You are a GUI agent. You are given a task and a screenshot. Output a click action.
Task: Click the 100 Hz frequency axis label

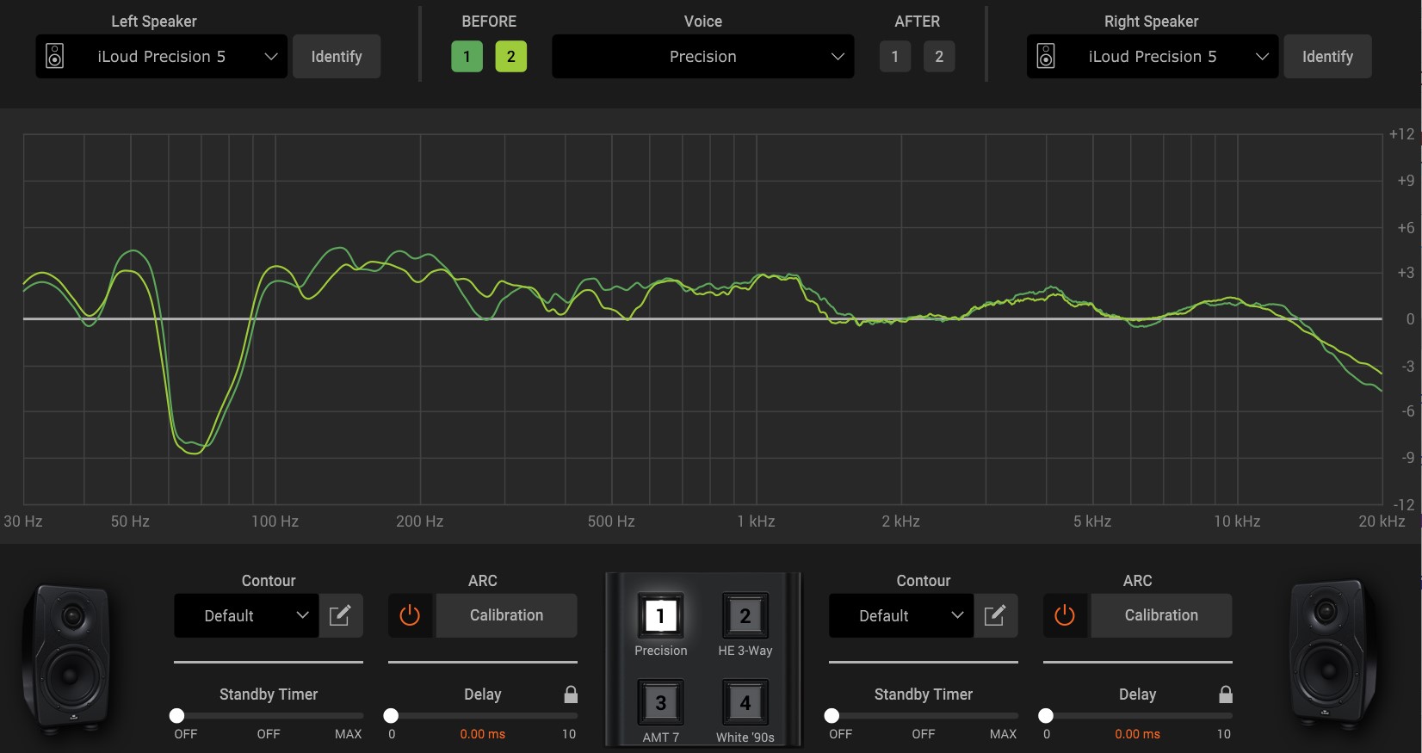275,522
